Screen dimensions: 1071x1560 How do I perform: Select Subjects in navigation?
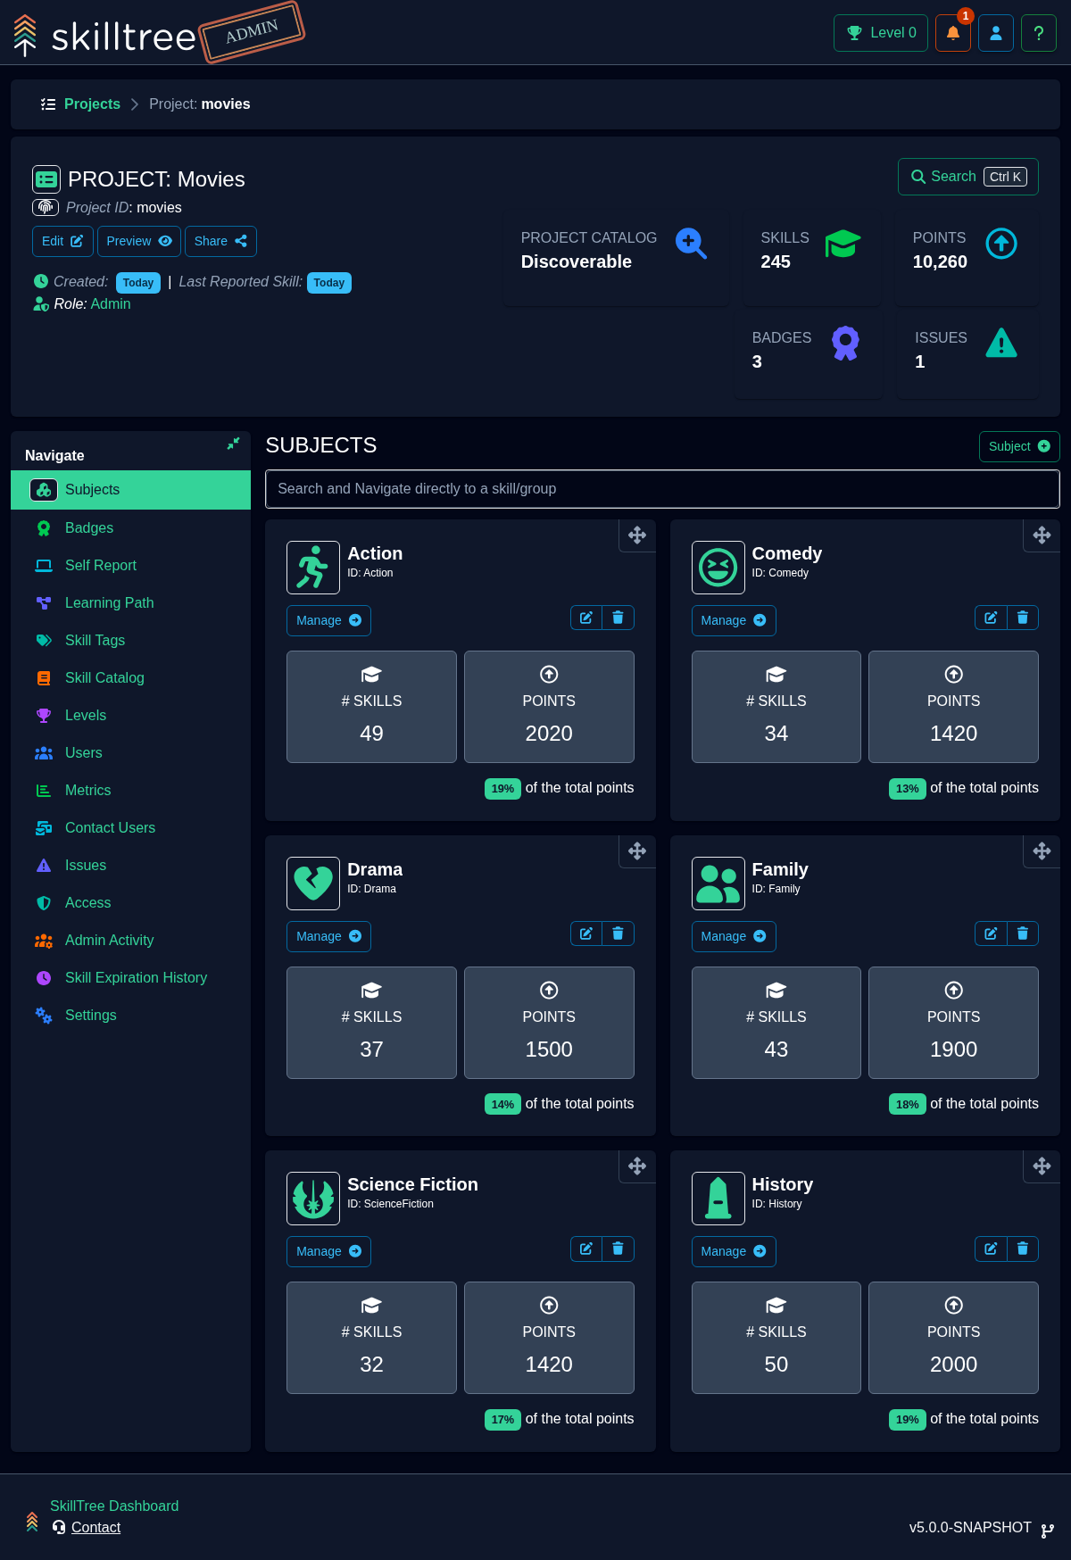click(x=130, y=490)
